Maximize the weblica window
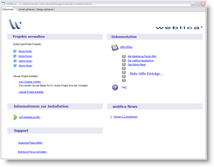The width and height of the screenshot is (214, 167). tap(198, 4)
